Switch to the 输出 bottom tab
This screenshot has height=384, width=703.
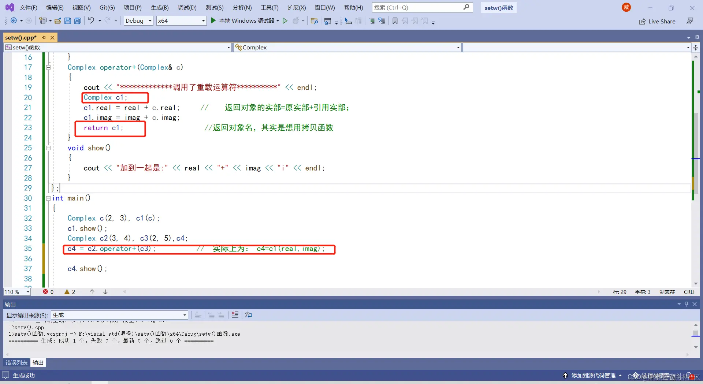pos(38,362)
